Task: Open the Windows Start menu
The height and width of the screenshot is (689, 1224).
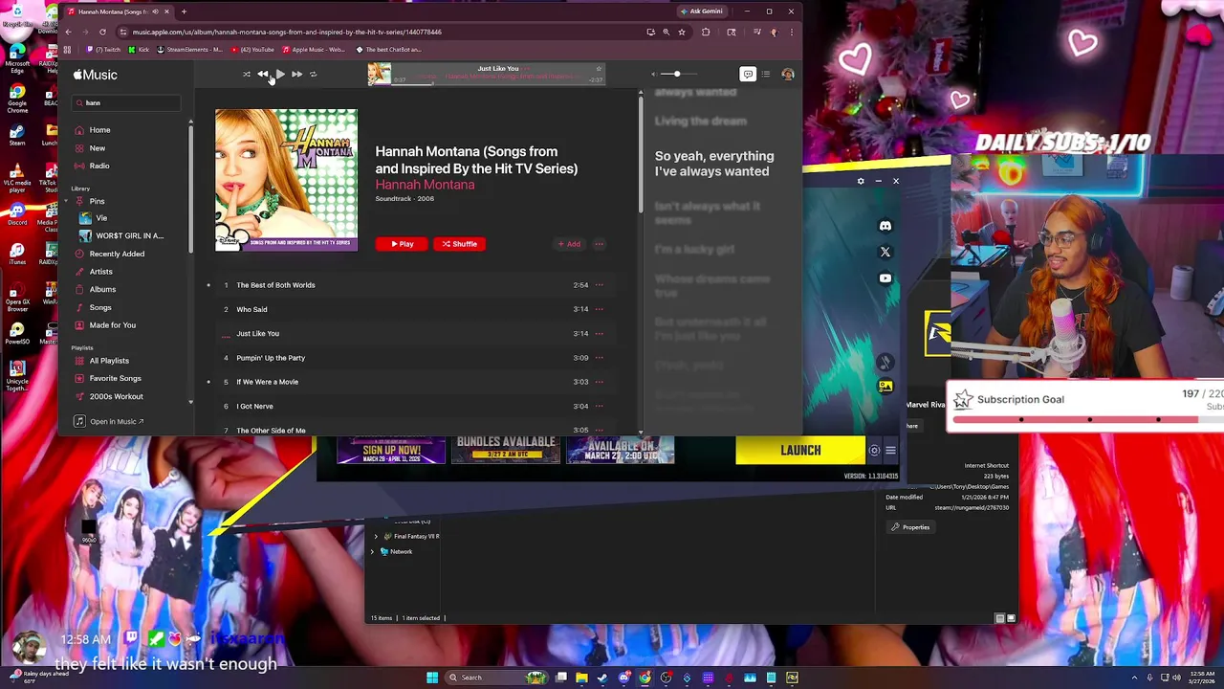Action: click(432, 678)
